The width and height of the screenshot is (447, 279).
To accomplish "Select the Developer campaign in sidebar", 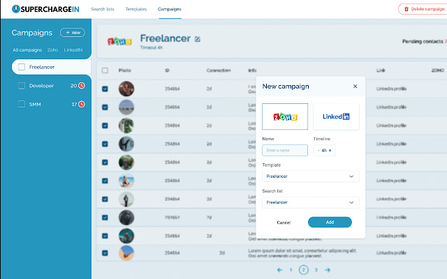I will (41, 86).
